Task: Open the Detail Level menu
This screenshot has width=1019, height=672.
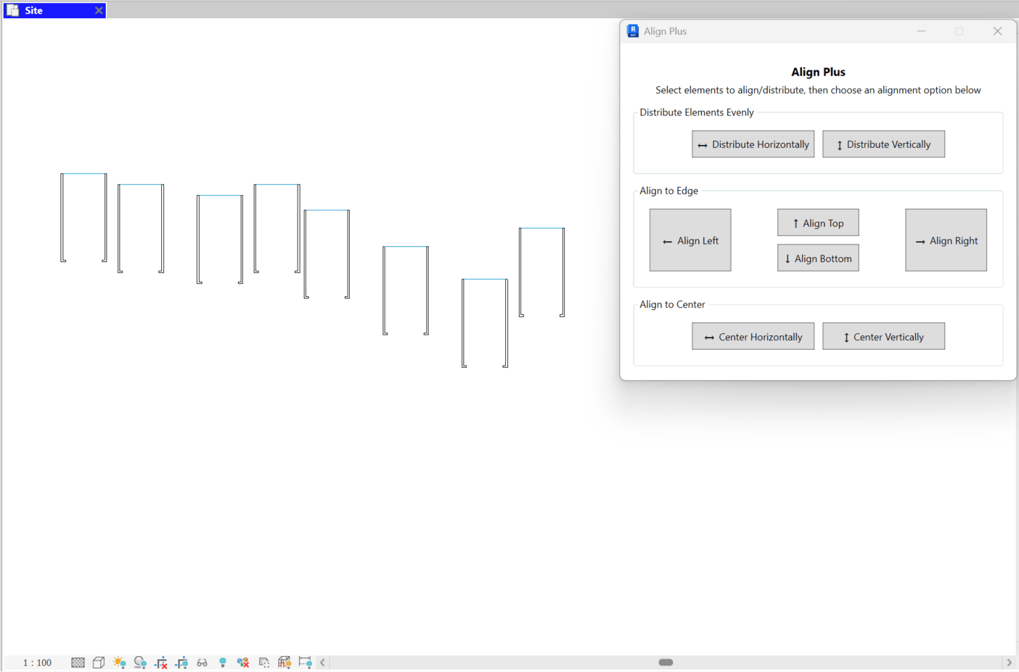Action: (x=77, y=662)
